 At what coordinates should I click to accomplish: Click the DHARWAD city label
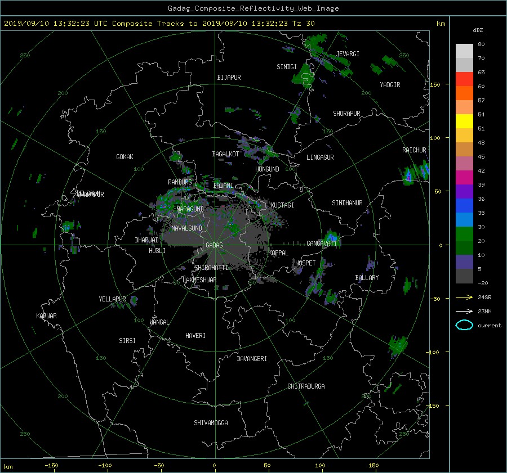(x=146, y=240)
